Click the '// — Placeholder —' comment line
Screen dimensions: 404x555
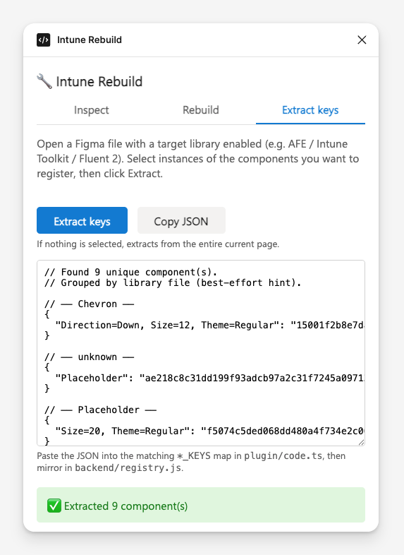tap(100, 410)
